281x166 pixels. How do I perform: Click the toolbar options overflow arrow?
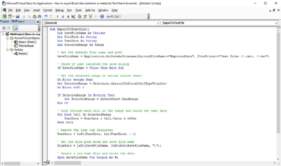149,16
